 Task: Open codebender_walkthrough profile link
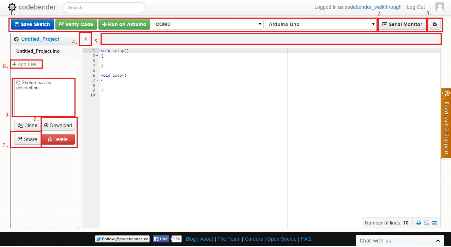373,7
